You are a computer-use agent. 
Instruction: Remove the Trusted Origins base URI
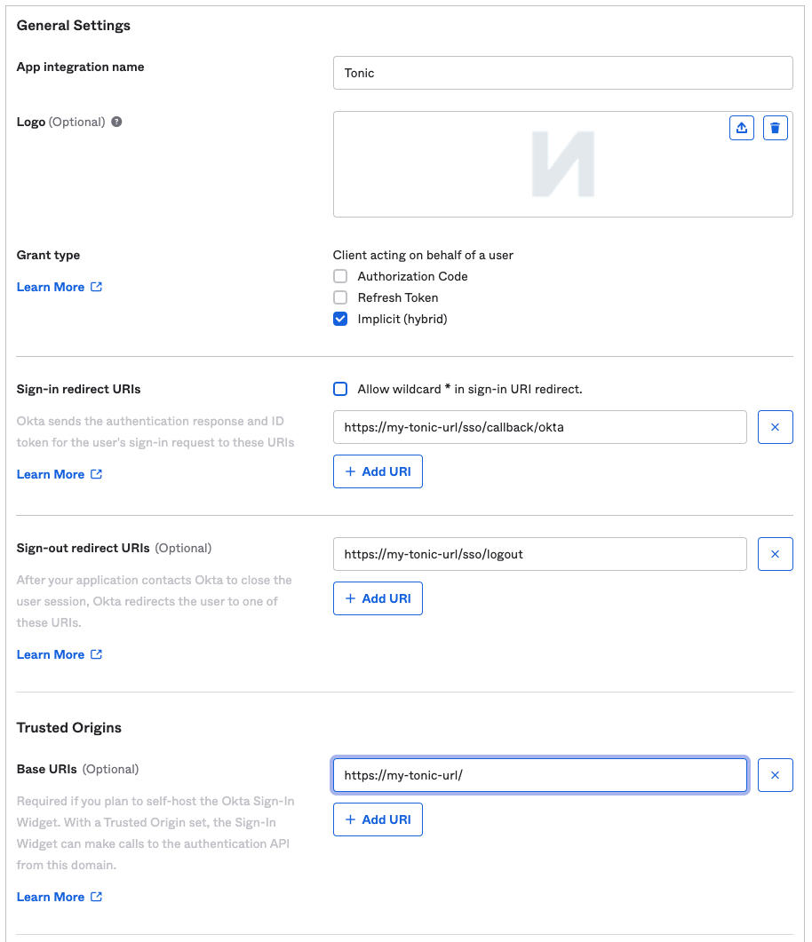click(775, 775)
